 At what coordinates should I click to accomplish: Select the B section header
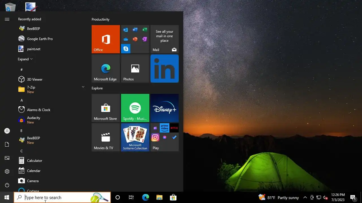click(21, 131)
